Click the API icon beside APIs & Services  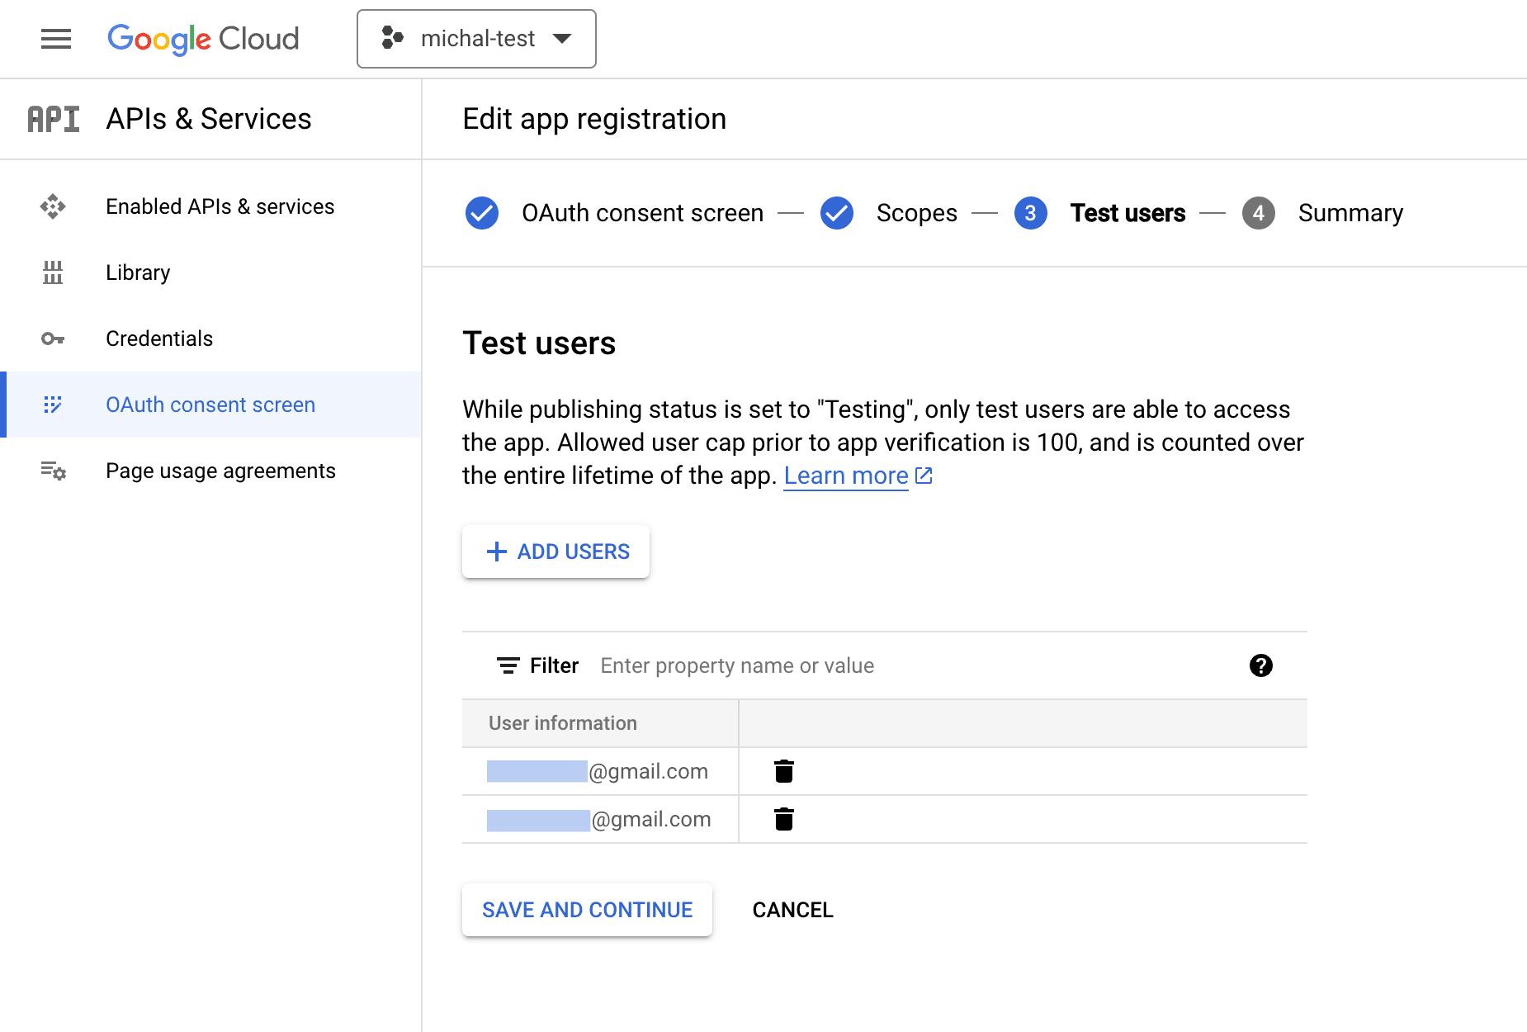tap(54, 119)
